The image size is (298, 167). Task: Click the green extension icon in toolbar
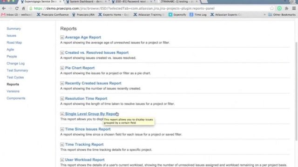pos(279,8)
